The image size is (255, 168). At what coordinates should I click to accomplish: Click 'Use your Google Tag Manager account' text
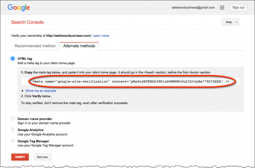[46, 145]
